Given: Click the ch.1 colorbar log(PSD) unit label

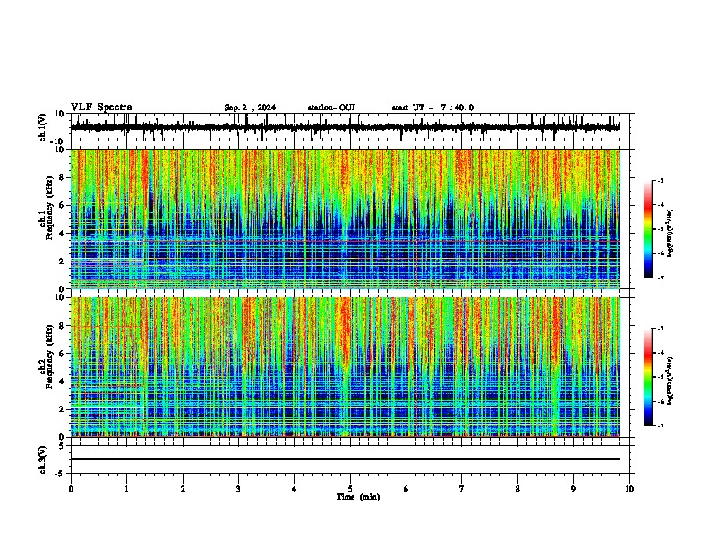Looking at the screenshot, I should tap(670, 234).
